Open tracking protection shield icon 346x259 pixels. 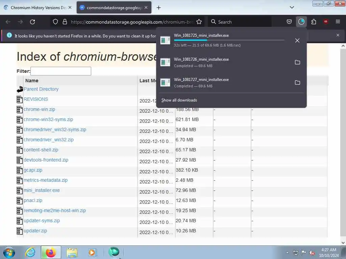point(55,22)
